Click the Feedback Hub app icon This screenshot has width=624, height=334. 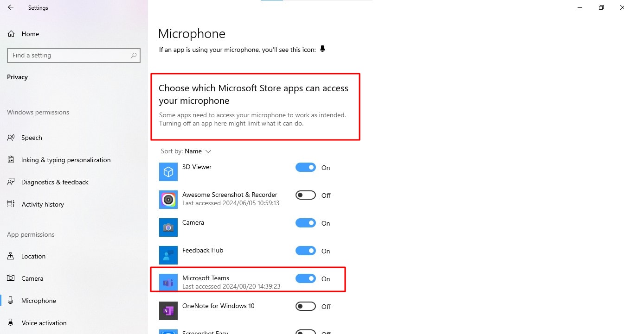[168, 255]
